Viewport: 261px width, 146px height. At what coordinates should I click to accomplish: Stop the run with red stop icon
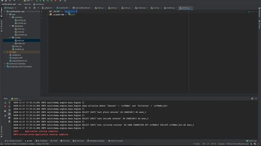pos(5,106)
